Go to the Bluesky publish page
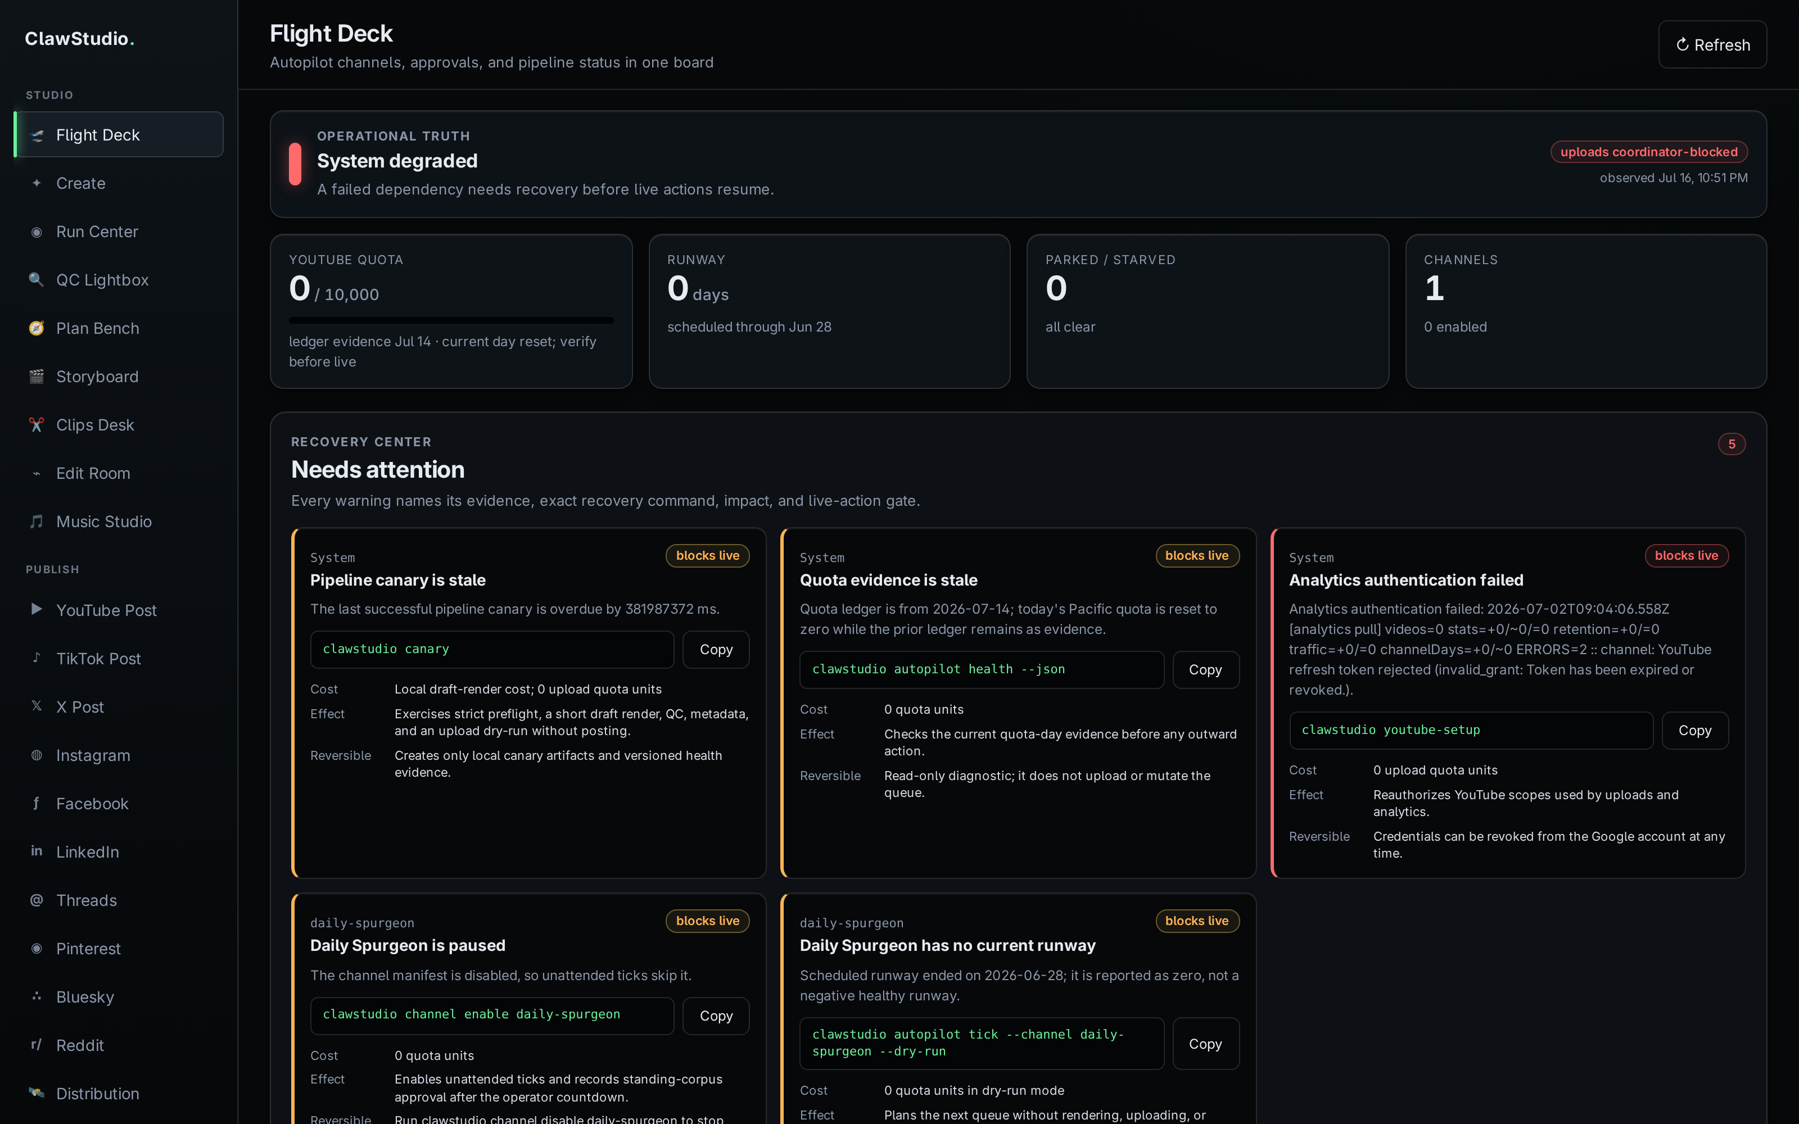The image size is (1799, 1124). pyautogui.click(x=119, y=997)
